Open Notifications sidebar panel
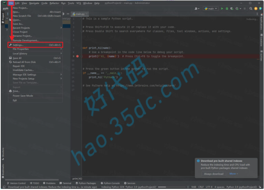264x190 pixels. pyautogui.click(x=261, y=22)
